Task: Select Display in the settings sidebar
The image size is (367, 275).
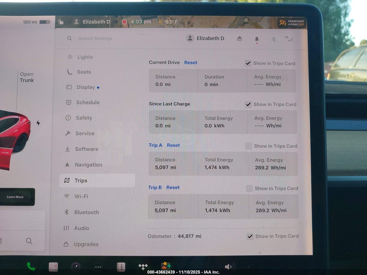Action: coord(86,87)
